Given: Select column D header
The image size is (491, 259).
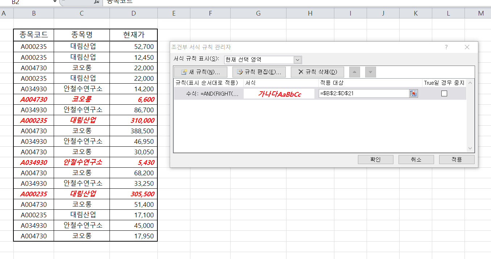Looking at the screenshot, I should [133, 13].
